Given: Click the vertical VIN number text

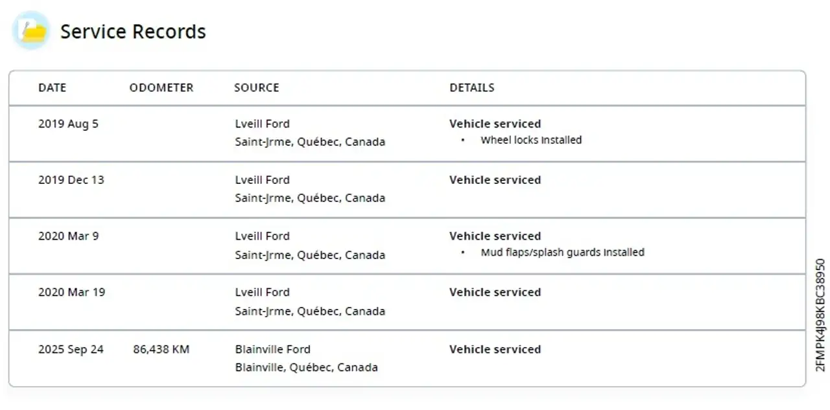Looking at the screenshot, I should (x=820, y=315).
